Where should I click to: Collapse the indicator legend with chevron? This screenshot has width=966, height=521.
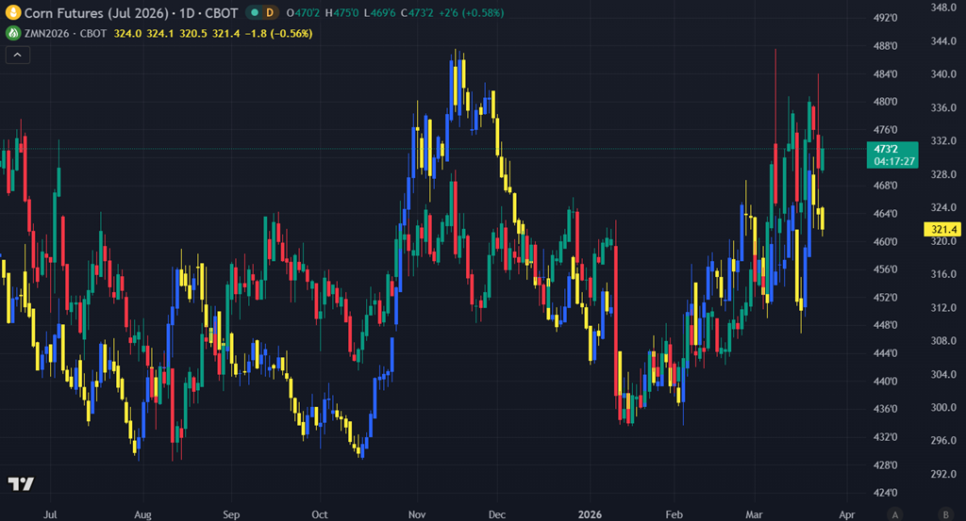tap(18, 55)
